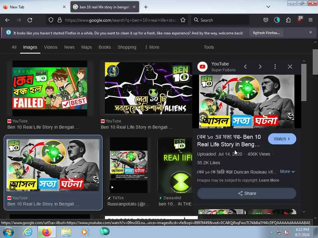This screenshot has width=318, height=238.
Task: Reload the page with refresh icon
Action: point(30,20)
